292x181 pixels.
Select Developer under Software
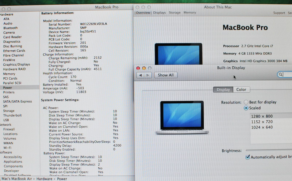click(x=11, y=171)
